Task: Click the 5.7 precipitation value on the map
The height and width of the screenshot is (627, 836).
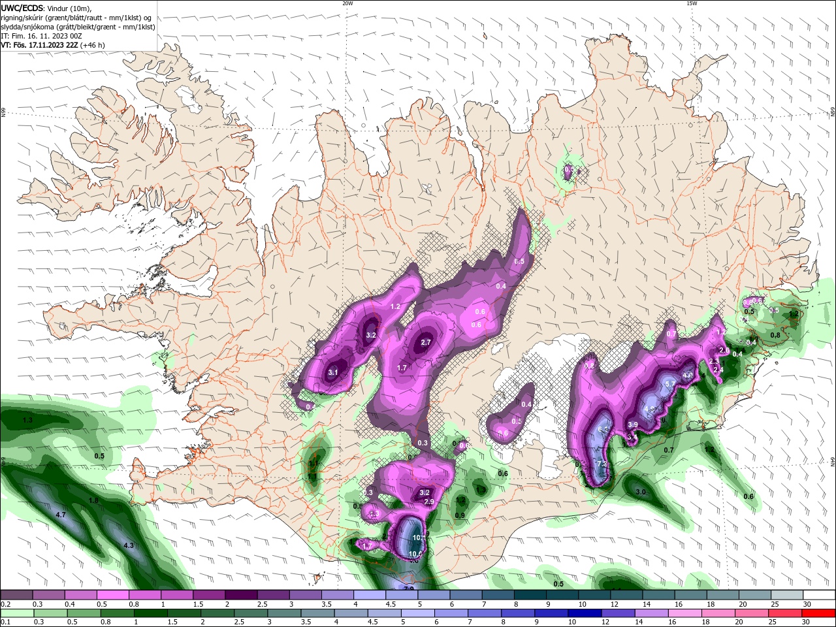Action: point(669,385)
